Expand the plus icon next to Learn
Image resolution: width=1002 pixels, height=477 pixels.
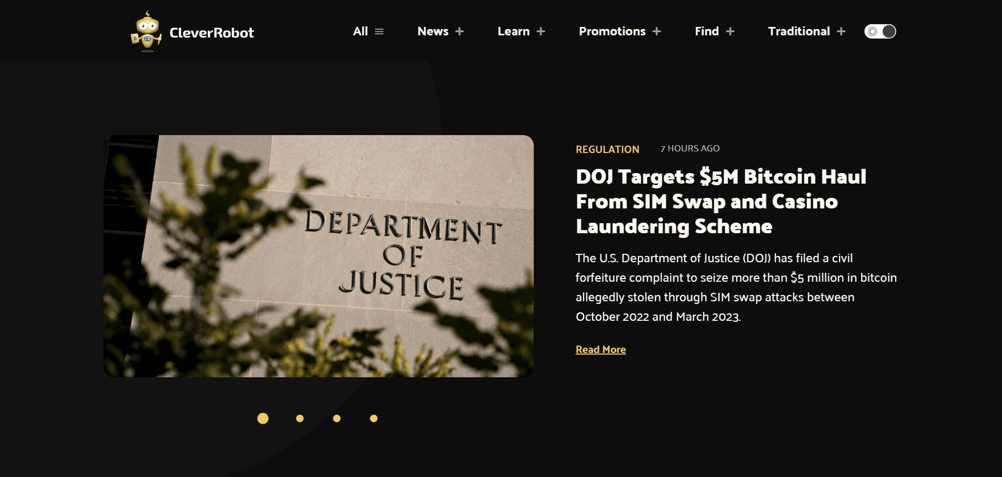(541, 31)
